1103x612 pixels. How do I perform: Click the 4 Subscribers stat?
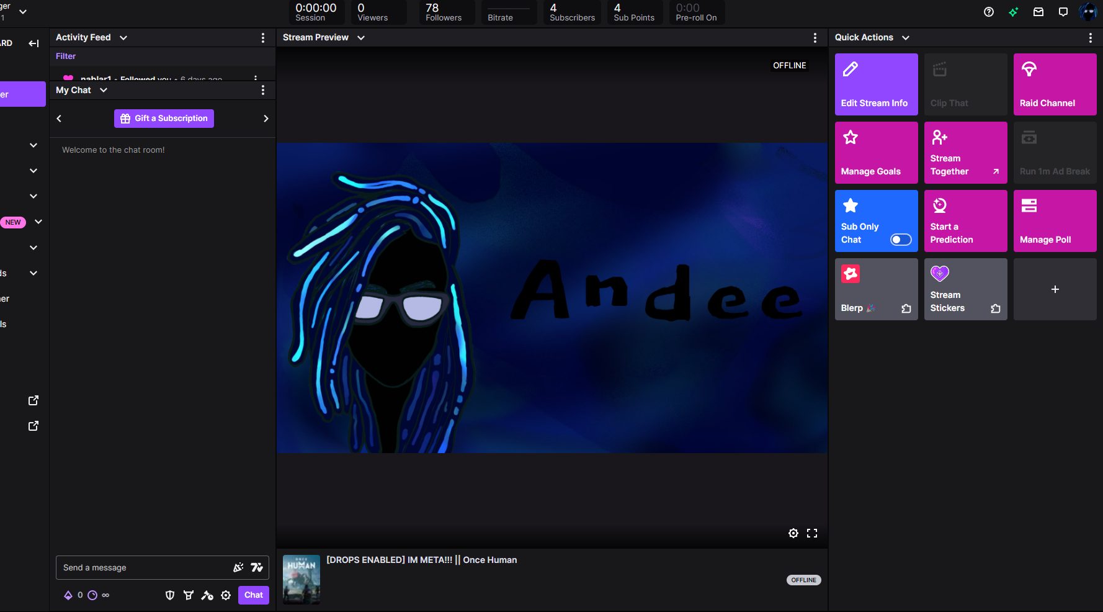[572, 12]
